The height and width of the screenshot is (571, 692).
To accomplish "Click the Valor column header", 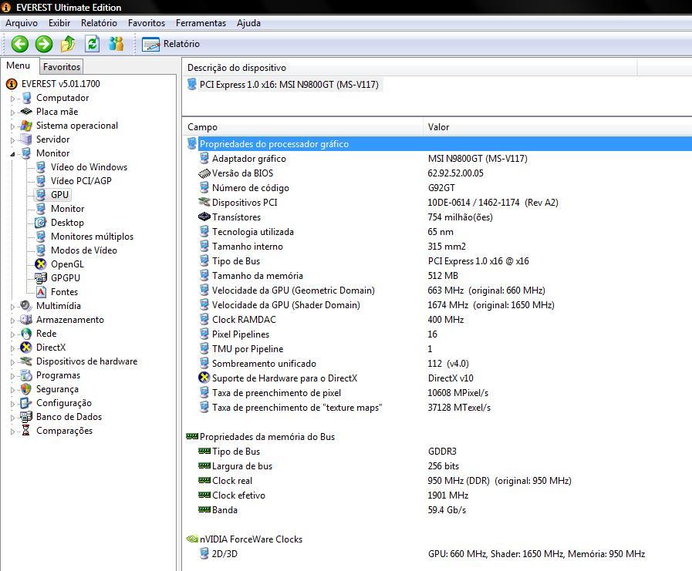I will [x=558, y=127].
